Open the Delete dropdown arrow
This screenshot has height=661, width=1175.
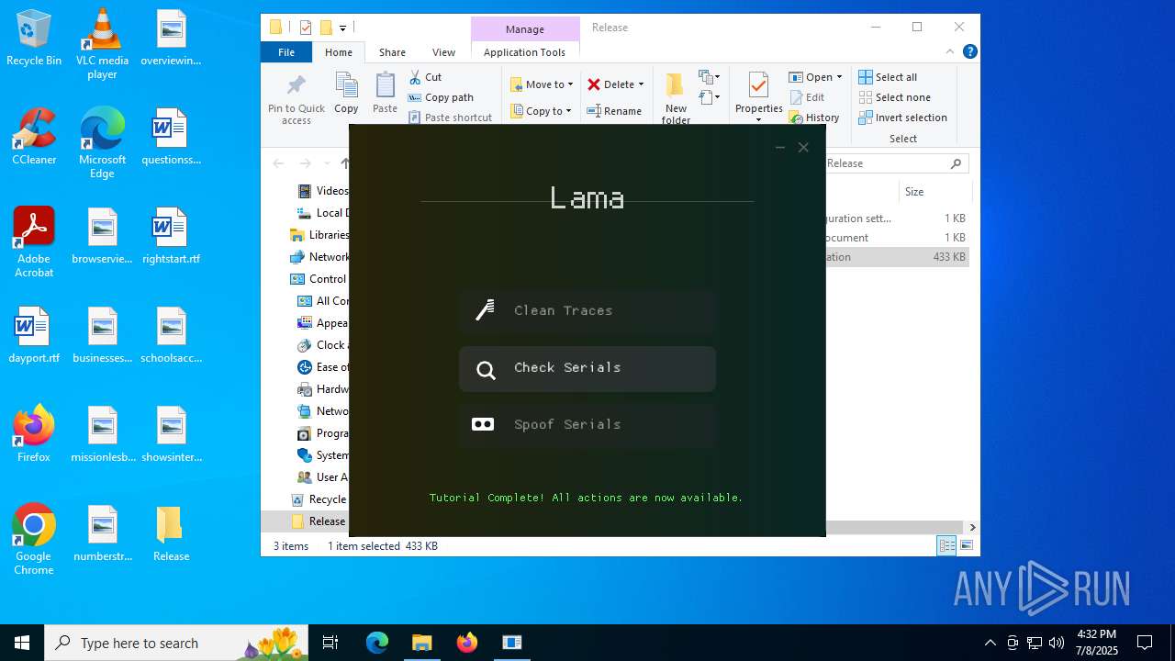(x=641, y=84)
